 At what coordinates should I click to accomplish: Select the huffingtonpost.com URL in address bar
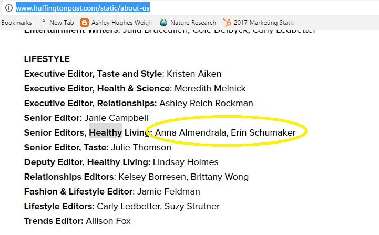(x=83, y=8)
